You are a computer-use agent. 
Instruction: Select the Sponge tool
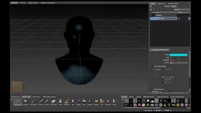coord(96,102)
